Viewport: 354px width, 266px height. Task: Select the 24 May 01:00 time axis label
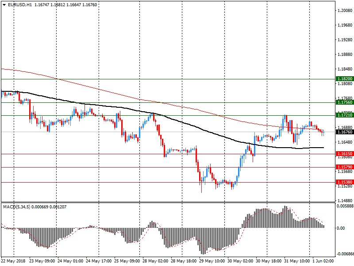tap(70, 261)
